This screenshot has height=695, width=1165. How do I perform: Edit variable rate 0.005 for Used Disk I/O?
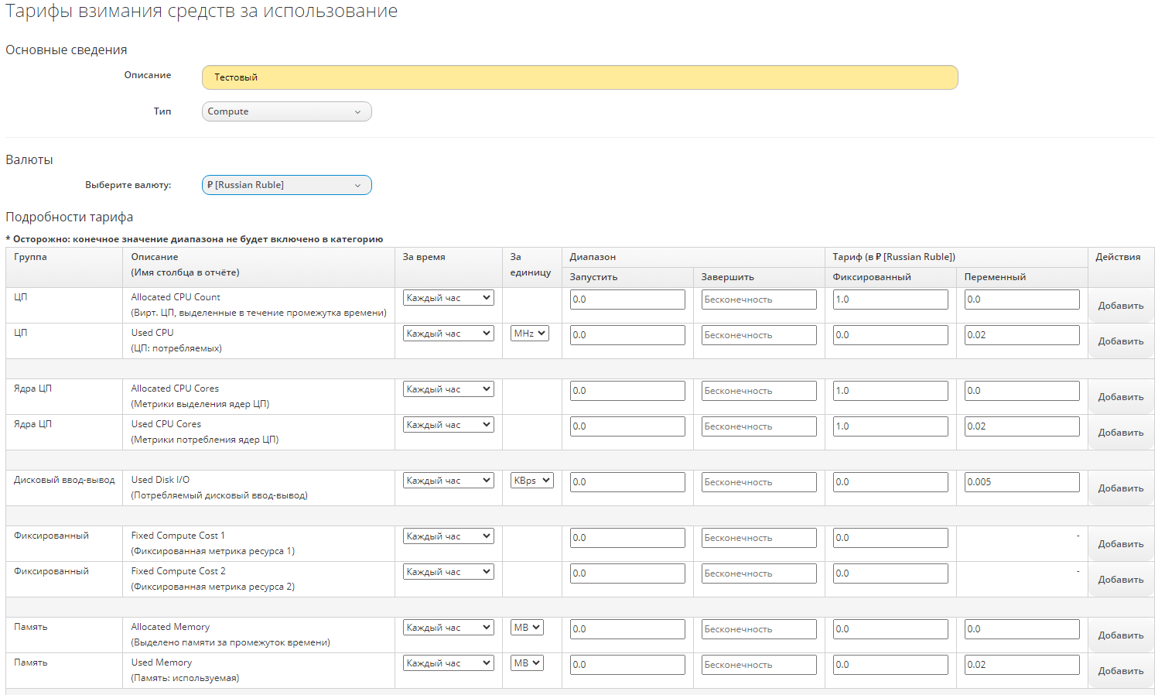click(x=1021, y=482)
